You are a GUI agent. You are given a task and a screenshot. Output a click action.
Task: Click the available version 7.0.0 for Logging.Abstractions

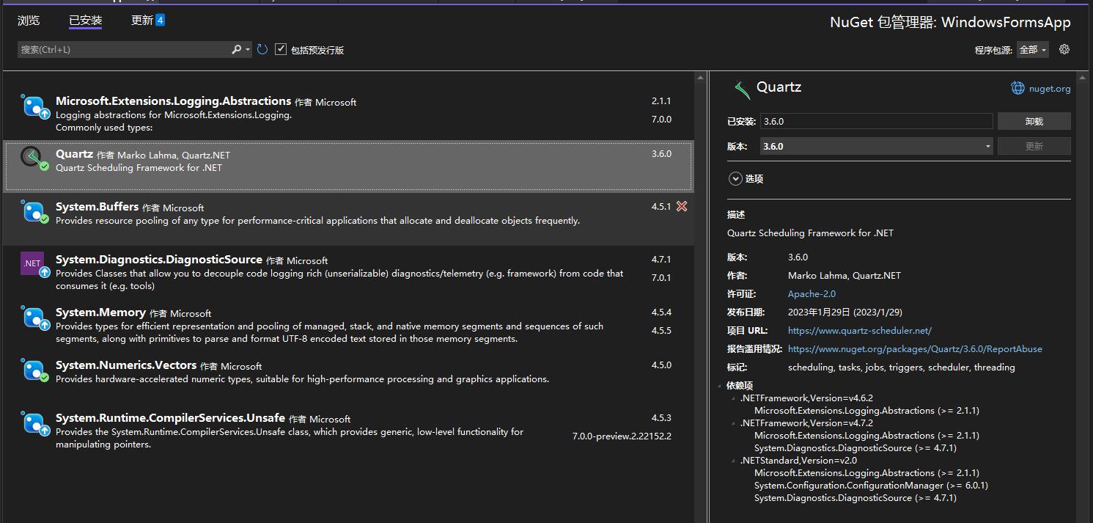coord(661,119)
